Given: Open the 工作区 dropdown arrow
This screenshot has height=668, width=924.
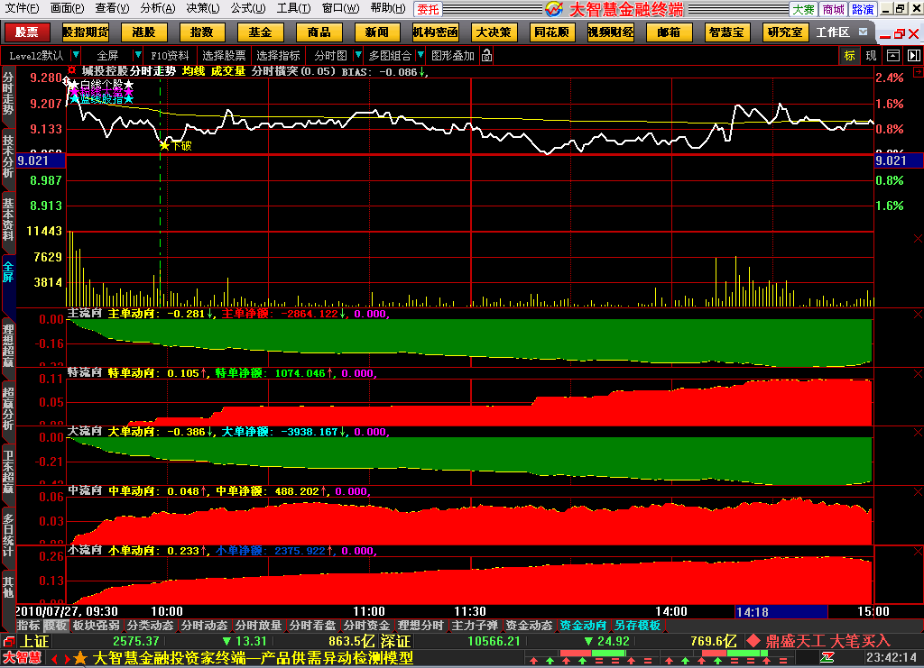Looking at the screenshot, I should (x=864, y=32).
